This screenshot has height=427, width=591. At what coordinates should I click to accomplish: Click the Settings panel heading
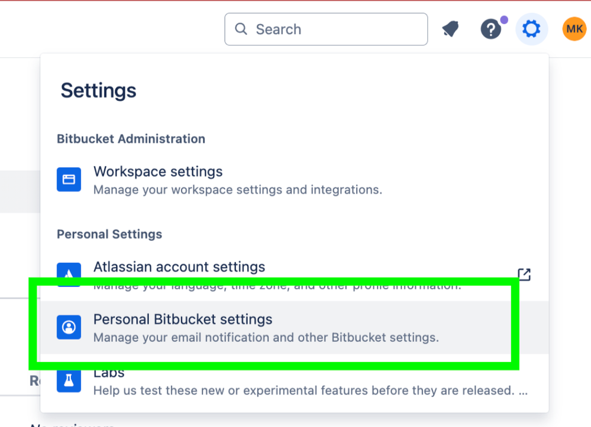coord(98,91)
